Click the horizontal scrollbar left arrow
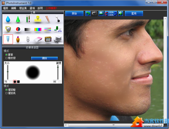Screen dimensions: 169x129 pyautogui.click(x=66, y=125)
